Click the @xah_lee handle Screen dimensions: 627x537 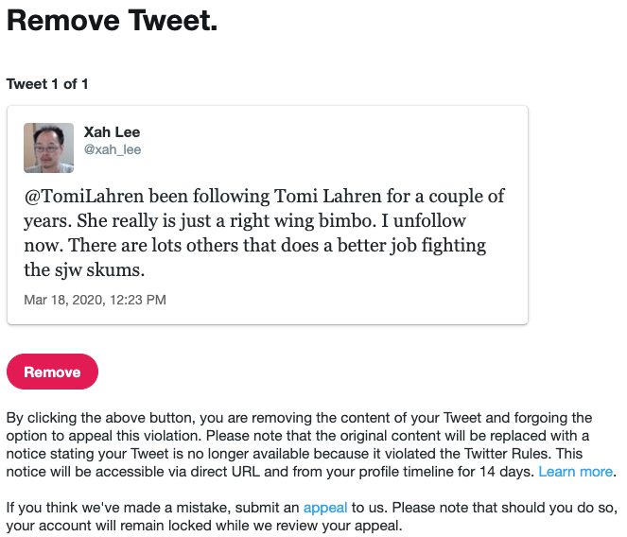point(113,149)
